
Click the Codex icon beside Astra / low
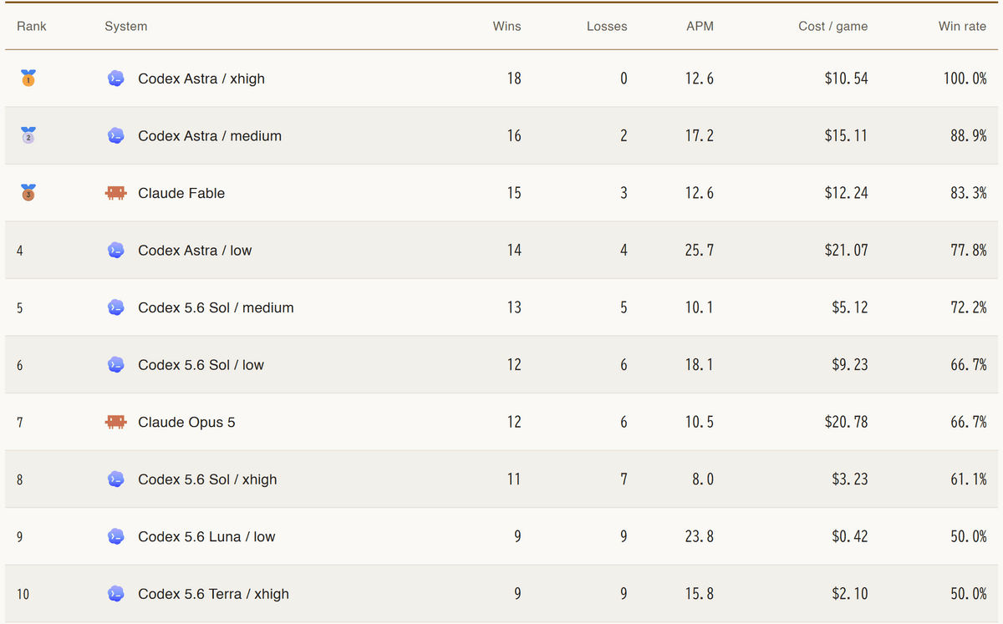(116, 250)
